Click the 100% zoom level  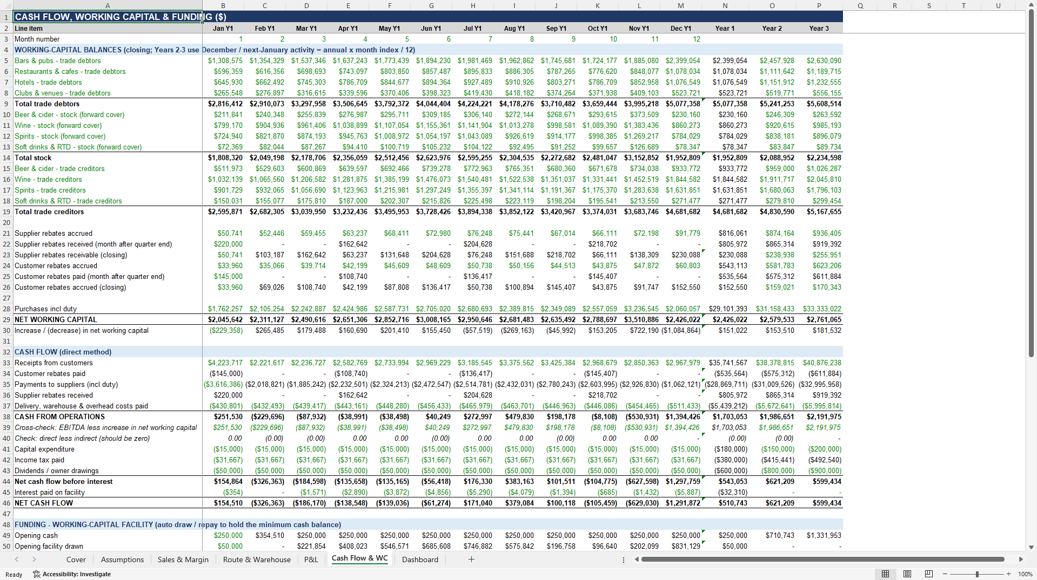coord(1025,574)
